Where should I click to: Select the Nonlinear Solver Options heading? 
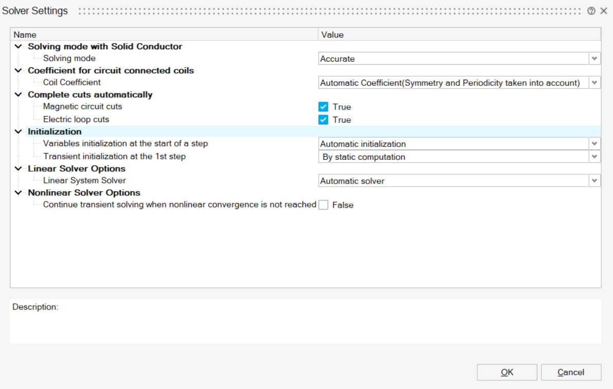[x=84, y=193]
